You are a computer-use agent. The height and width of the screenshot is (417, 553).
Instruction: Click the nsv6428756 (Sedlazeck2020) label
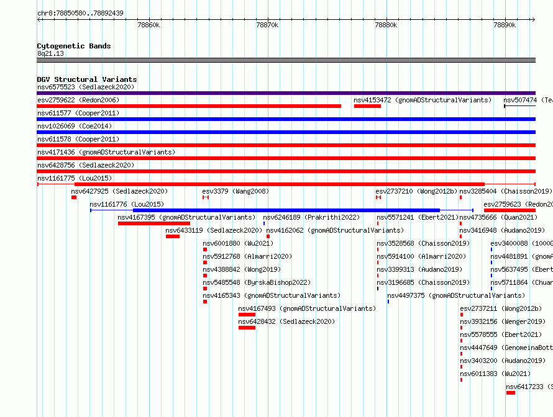(86, 165)
